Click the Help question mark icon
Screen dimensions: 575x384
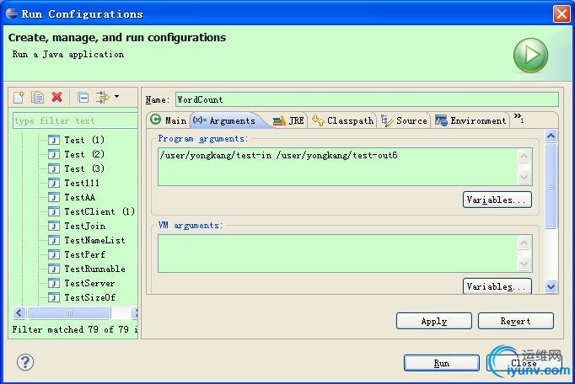point(25,362)
